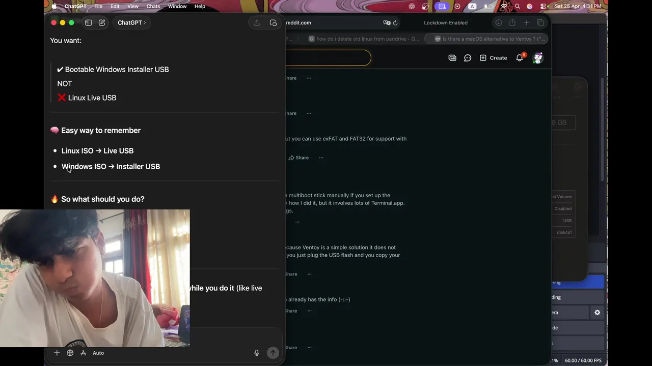
Task: Enable web search globe in ChatGPT composer
Action: tap(70, 353)
